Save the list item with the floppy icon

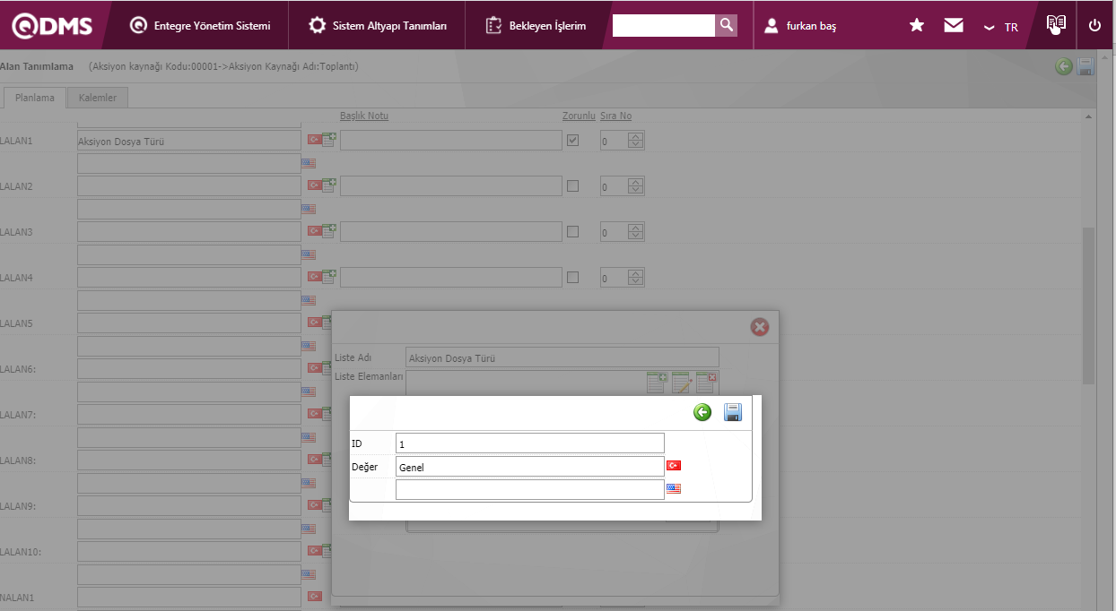click(x=733, y=412)
